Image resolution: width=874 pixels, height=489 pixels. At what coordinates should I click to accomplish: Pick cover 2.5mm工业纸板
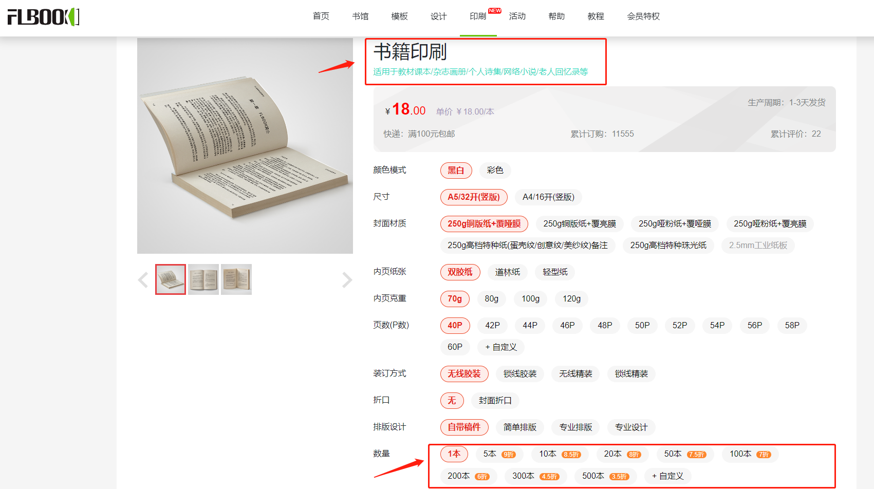tap(758, 246)
